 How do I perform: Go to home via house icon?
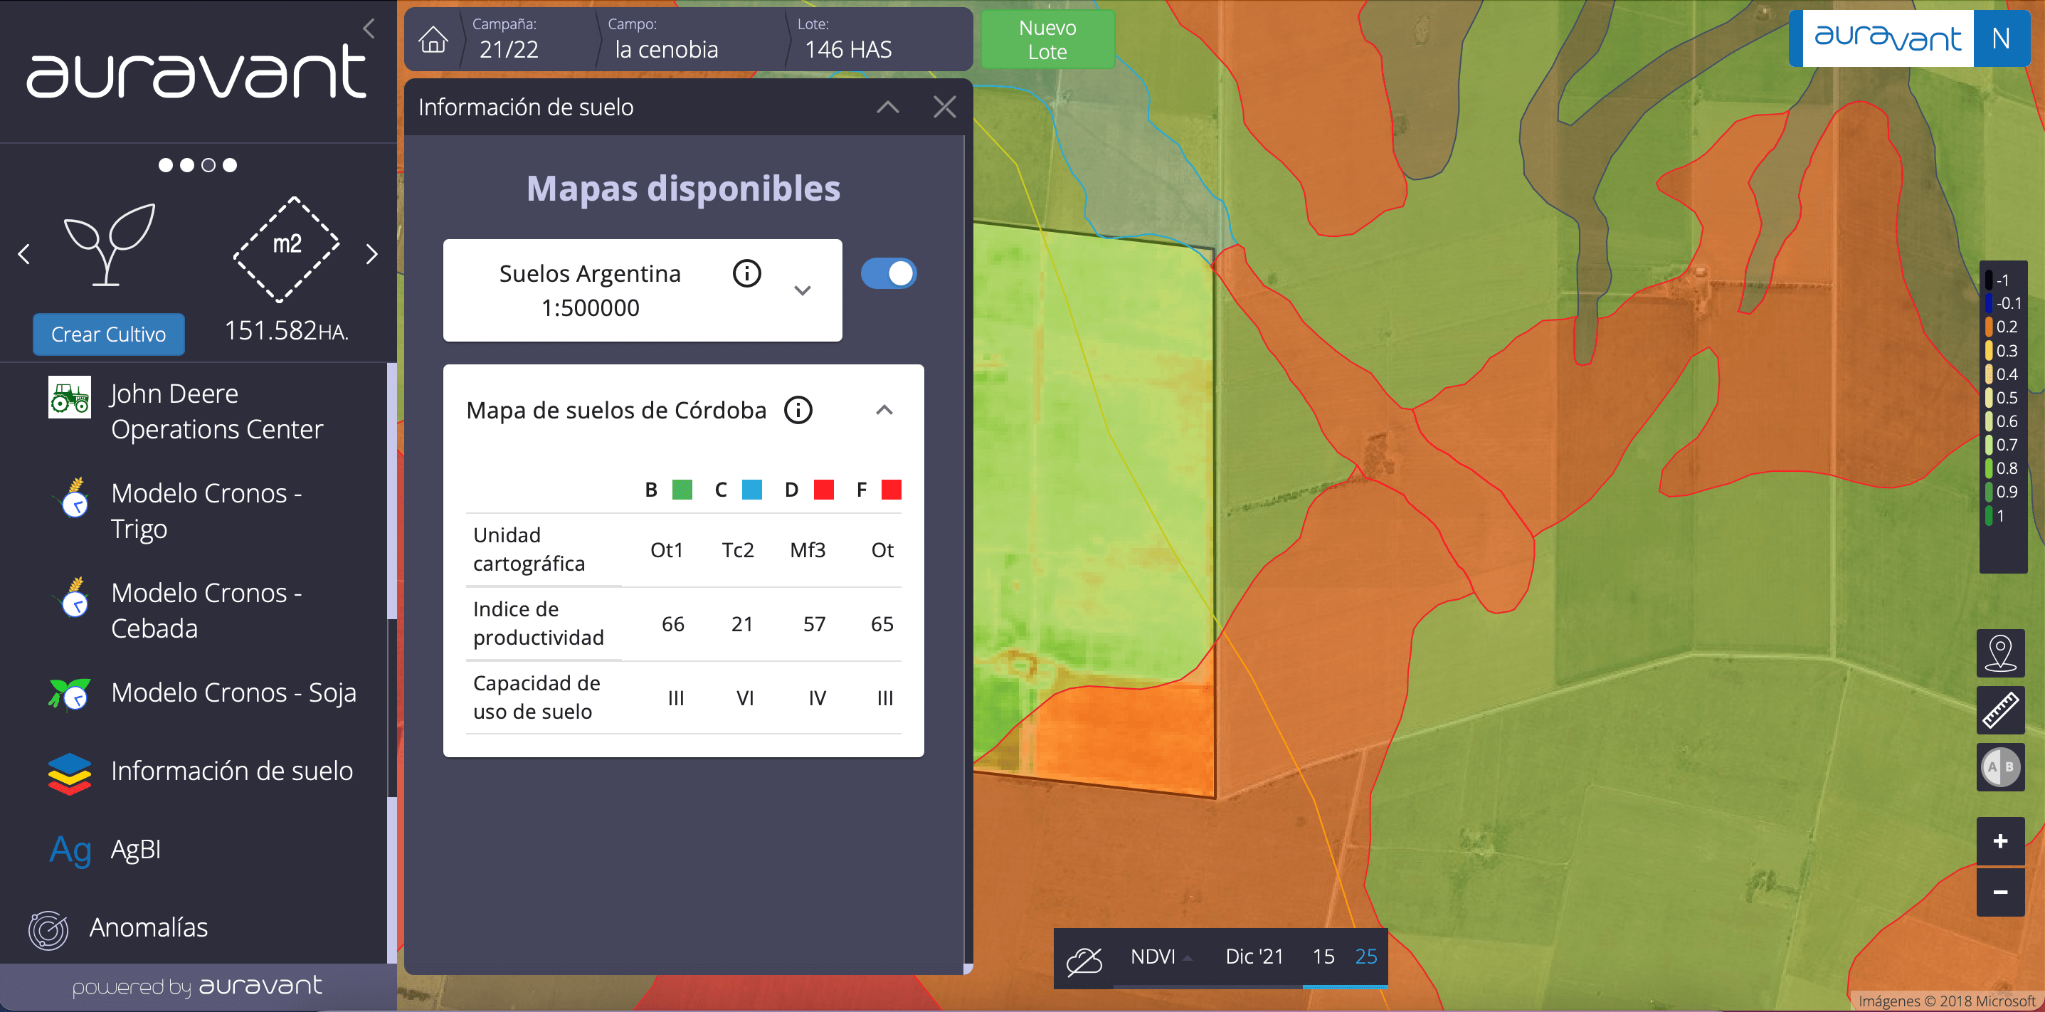433,40
